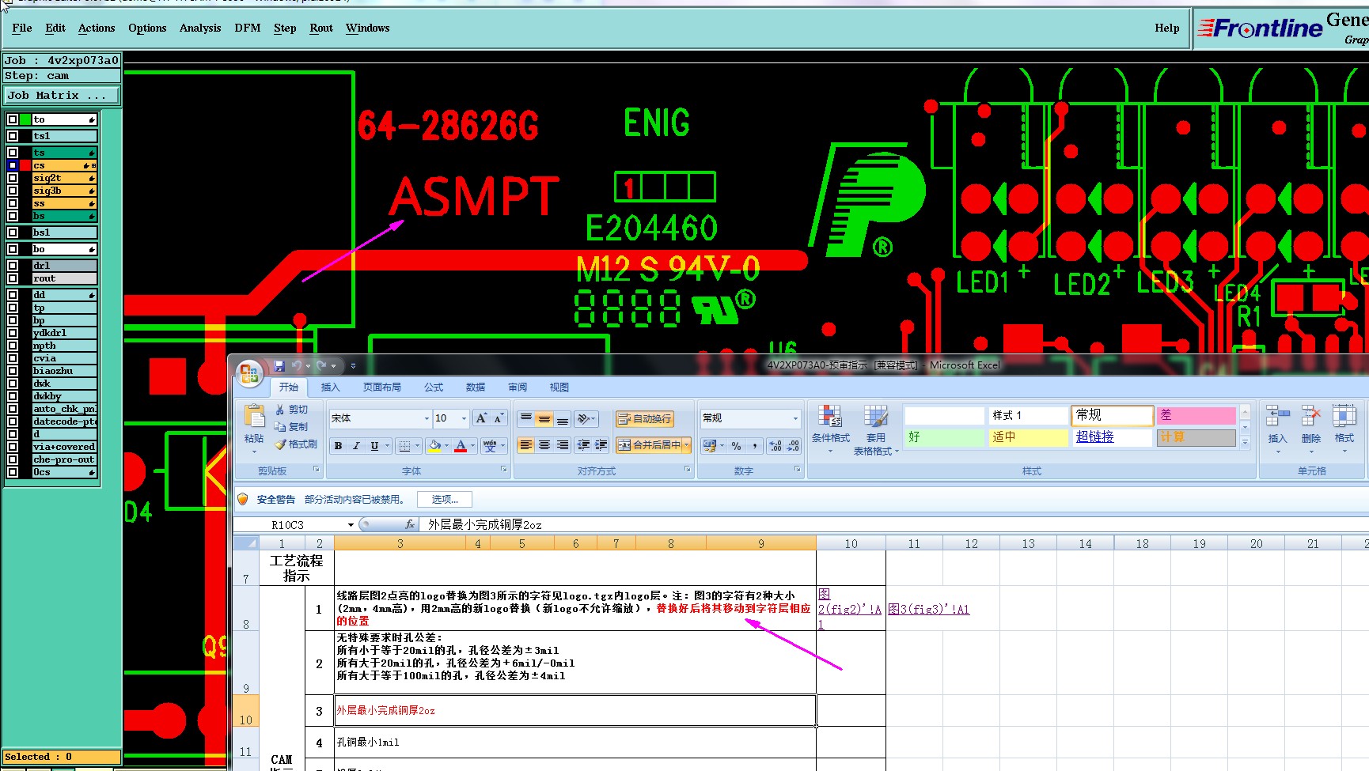Toggle align text left
Image resolution: width=1369 pixels, height=771 pixels.
tap(526, 445)
